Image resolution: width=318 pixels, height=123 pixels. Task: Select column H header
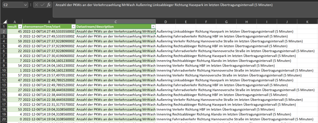pos(246,22)
